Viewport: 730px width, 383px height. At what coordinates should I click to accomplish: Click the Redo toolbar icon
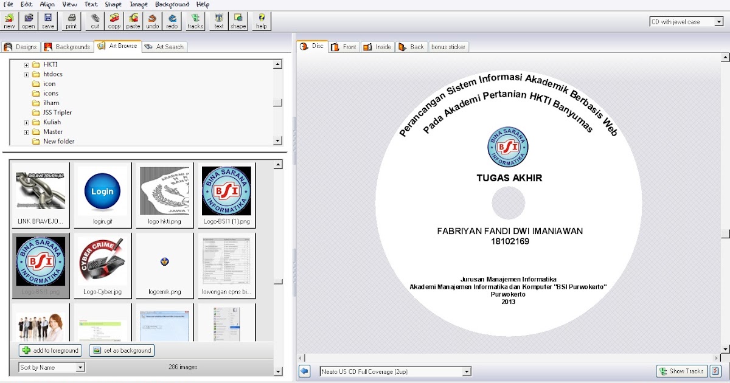coord(172,21)
